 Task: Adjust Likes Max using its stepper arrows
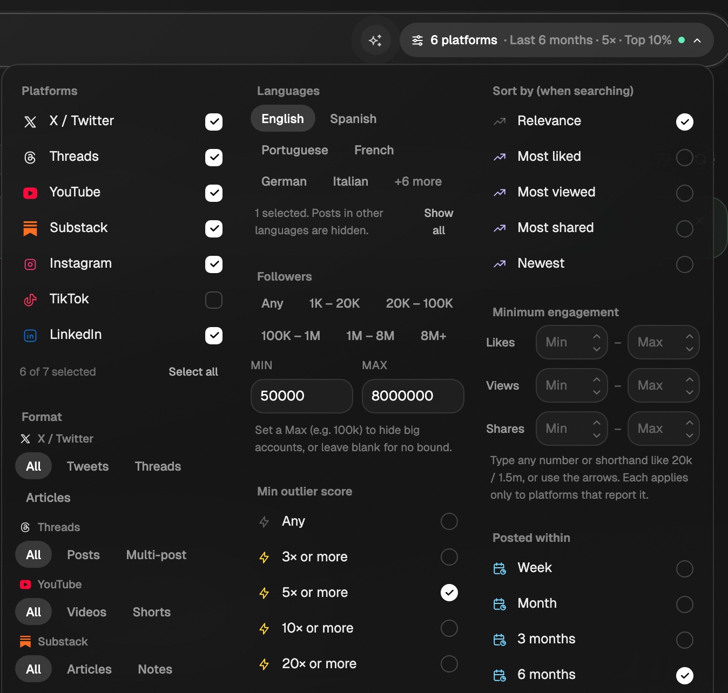[690, 342]
